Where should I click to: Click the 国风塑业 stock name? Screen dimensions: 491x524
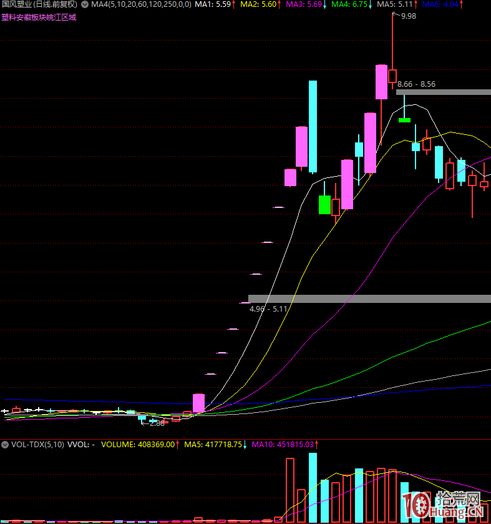pyautogui.click(x=17, y=4)
